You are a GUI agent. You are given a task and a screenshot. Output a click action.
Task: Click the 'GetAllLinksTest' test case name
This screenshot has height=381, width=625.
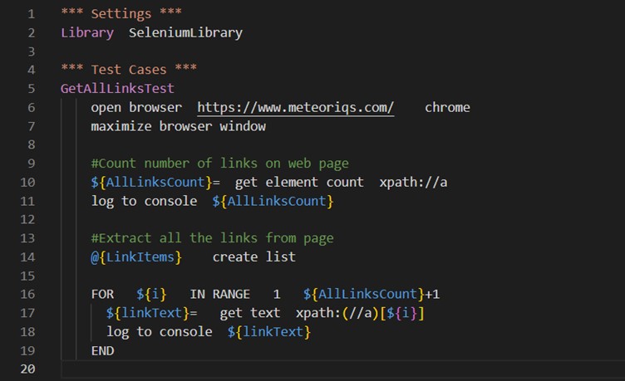click(x=117, y=88)
